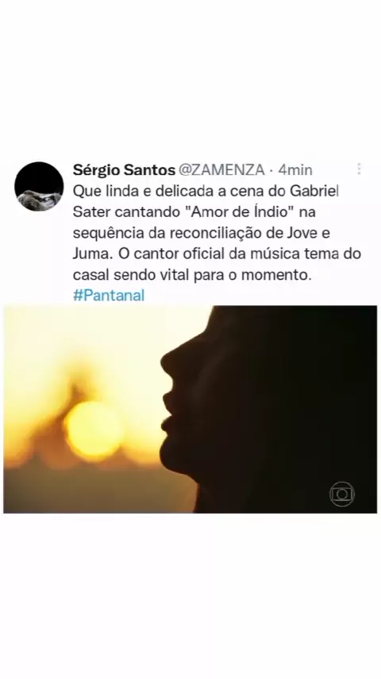Click the blurred sun in the photo
Screen dimensions: 381x679
94,430
